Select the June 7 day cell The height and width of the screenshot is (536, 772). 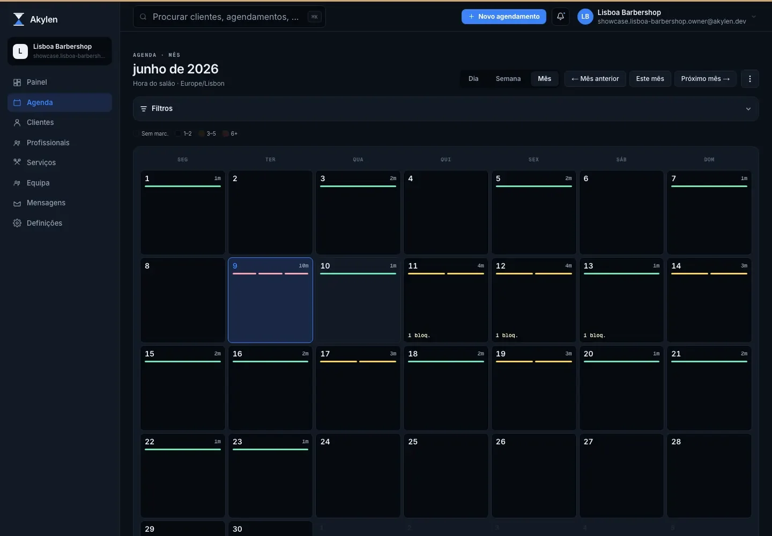pos(709,212)
